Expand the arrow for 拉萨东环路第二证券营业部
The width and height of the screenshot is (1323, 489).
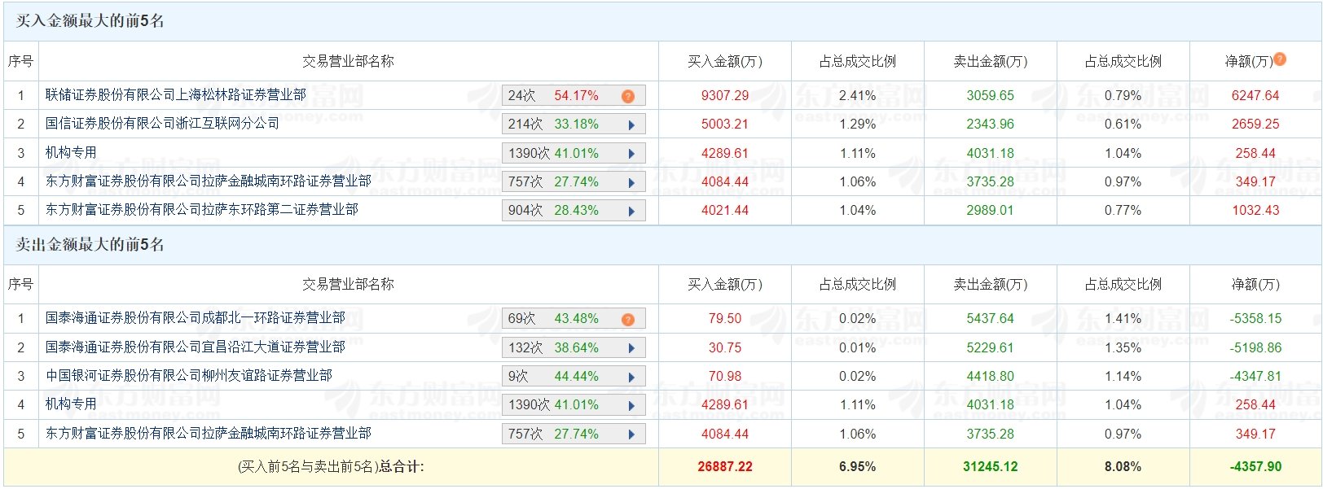631,211
